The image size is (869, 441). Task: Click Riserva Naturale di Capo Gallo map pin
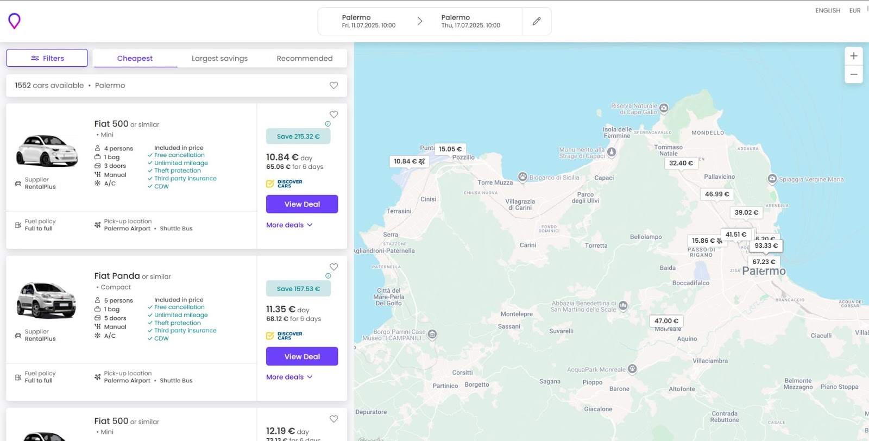[664, 108]
